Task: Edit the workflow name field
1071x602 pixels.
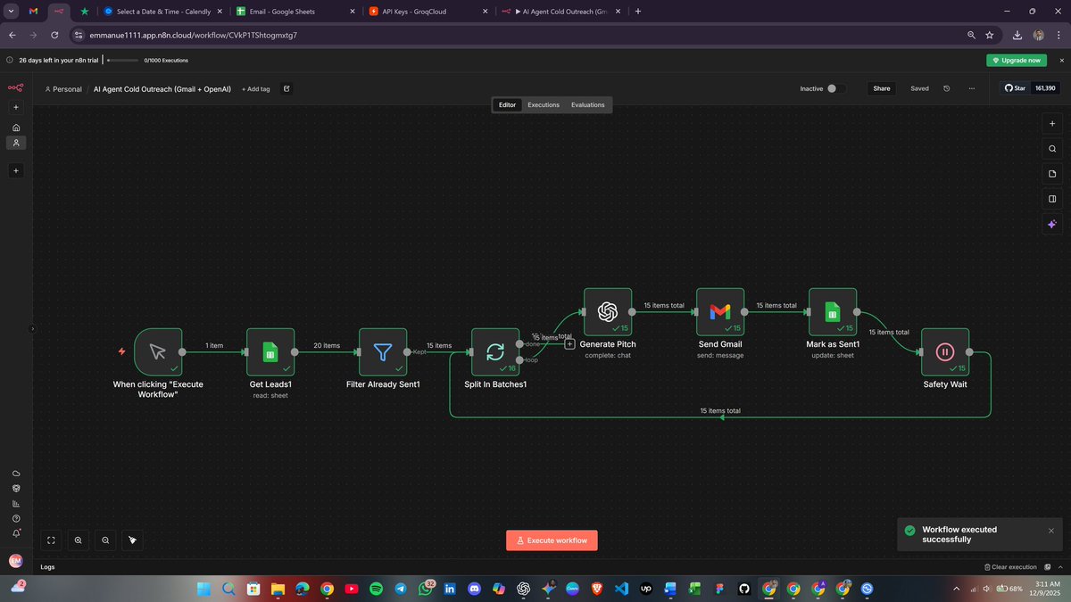Action: (x=162, y=89)
